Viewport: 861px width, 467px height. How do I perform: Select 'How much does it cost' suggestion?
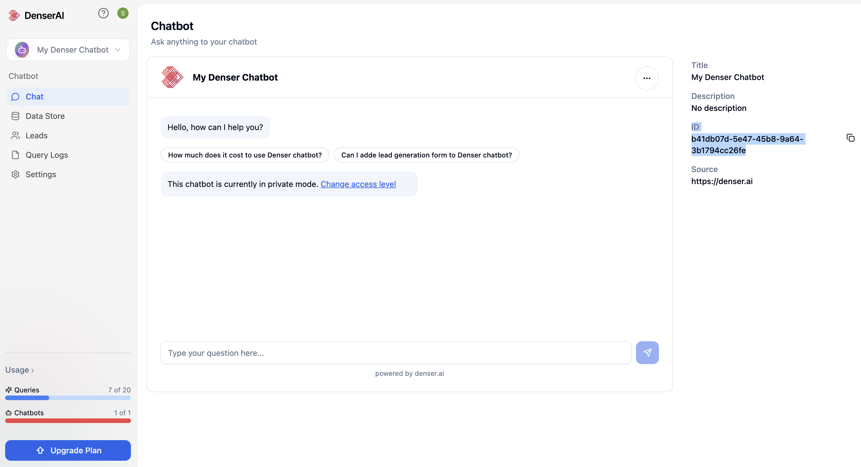tap(245, 155)
